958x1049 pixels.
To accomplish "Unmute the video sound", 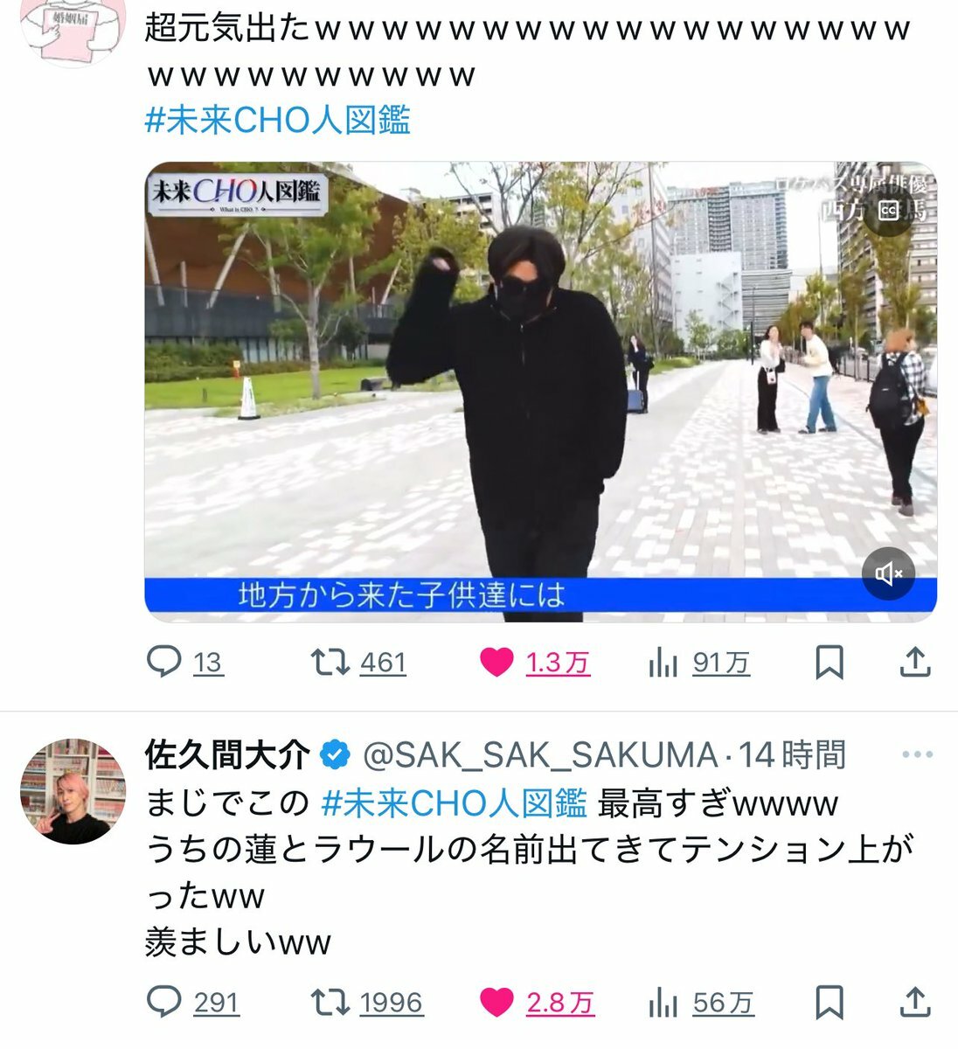I will pyautogui.click(x=889, y=573).
